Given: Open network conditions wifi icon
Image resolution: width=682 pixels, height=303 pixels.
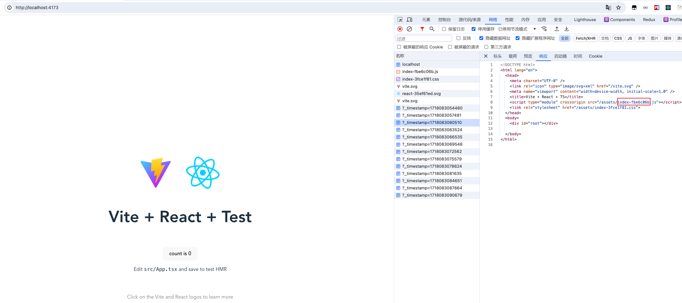Looking at the screenshot, I should tap(544, 29).
